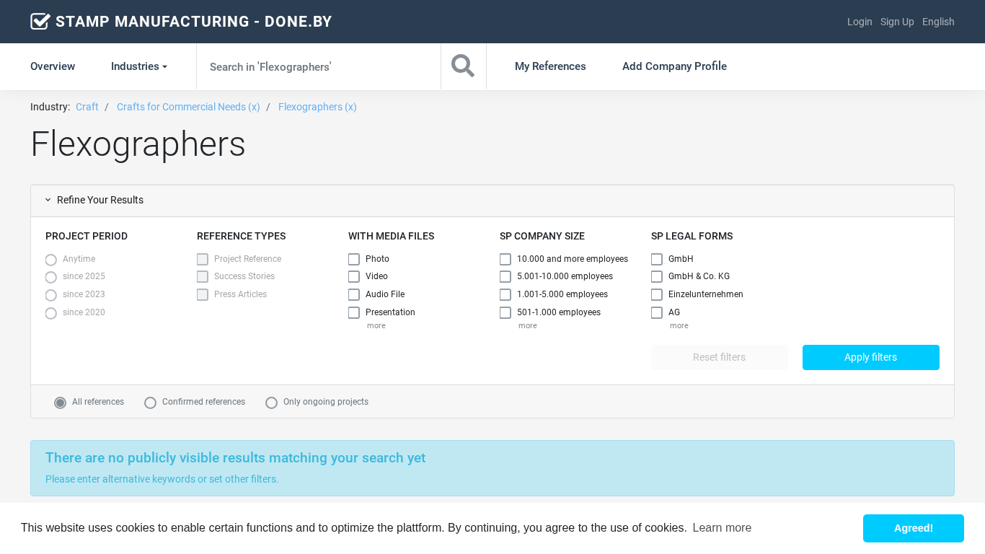Click the Reset filters button
985x554 pixels.
click(x=720, y=358)
